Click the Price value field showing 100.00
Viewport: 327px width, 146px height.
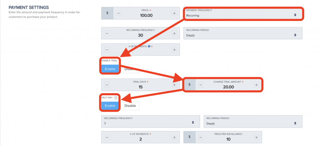pyautogui.click(x=146, y=15)
